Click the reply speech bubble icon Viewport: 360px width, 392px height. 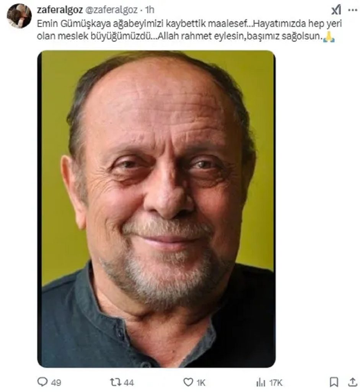tap(42, 382)
